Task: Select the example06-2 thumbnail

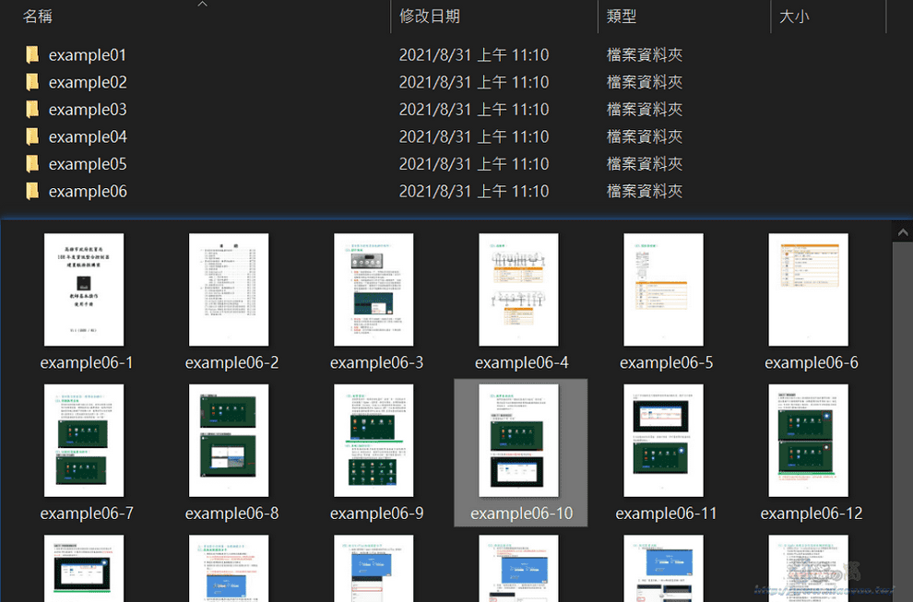Action: pyautogui.click(x=229, y=289)
